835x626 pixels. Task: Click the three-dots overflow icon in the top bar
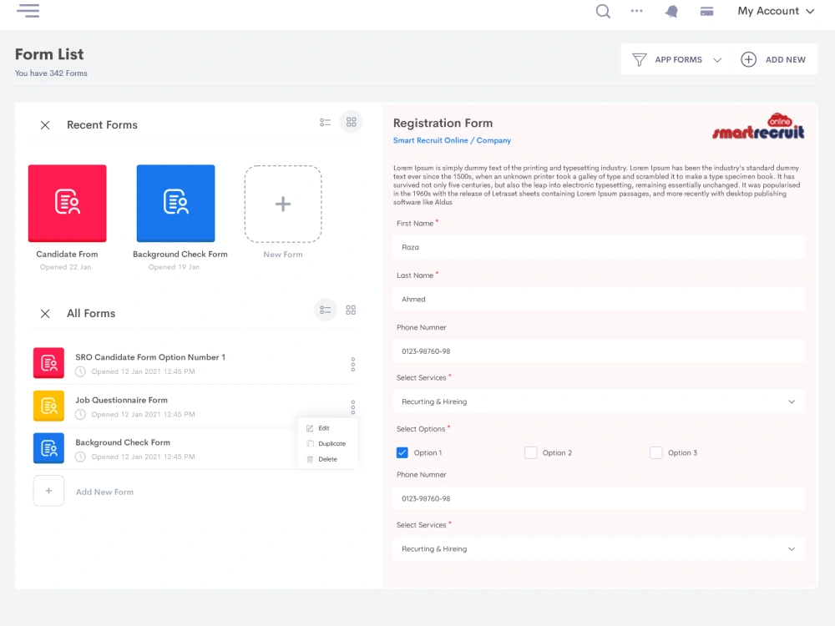(636, 11)
